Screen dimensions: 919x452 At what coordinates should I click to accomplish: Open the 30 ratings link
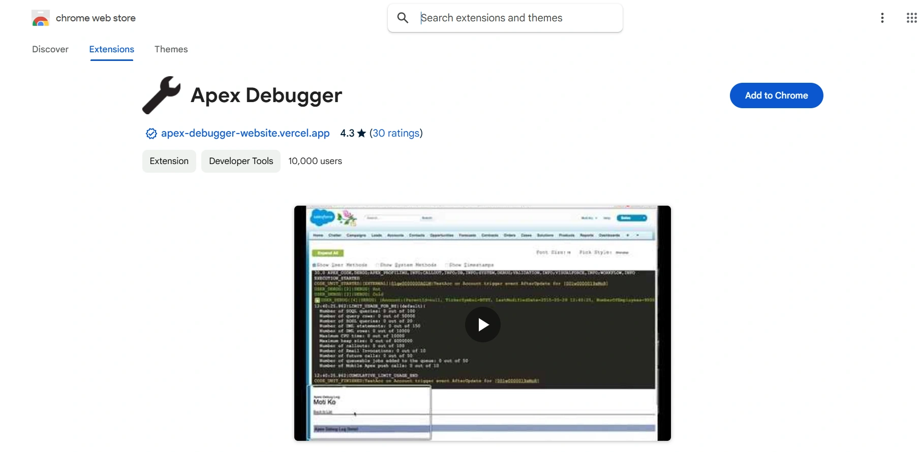click(x=396, y=133)
